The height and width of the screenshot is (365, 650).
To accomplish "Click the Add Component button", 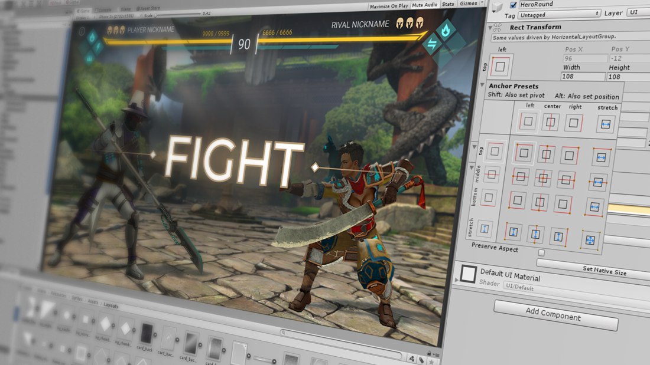I will click(555, 315).
